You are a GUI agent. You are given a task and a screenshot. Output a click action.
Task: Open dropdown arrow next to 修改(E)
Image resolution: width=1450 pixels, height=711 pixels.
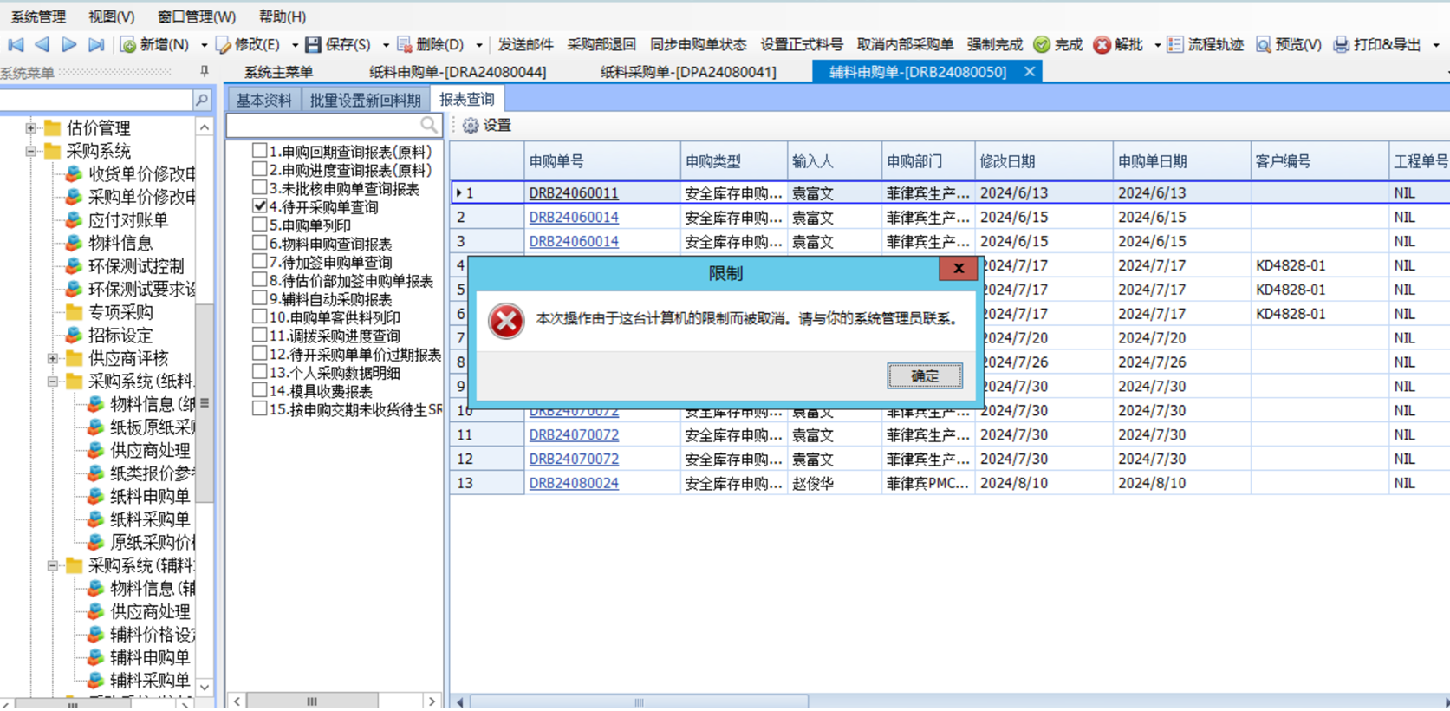tap(295, 45)
